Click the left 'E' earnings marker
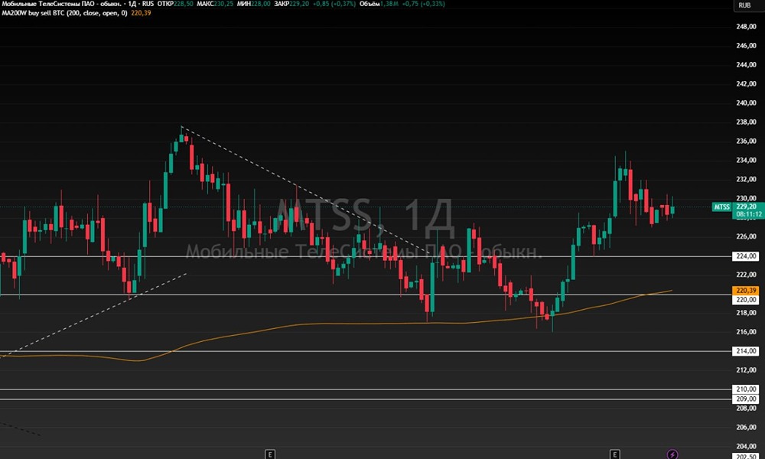The width and height of the screenshot is (765, 459). 269,454
